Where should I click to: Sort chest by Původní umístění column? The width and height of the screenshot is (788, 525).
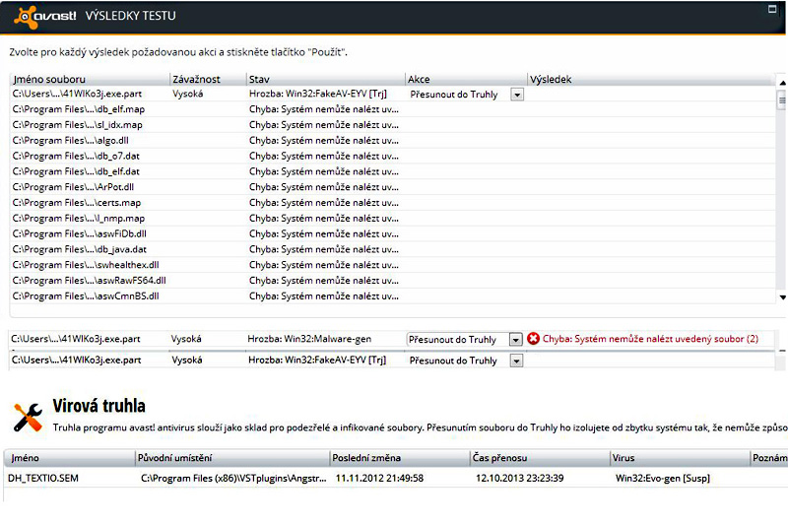(x=231, y=458)
